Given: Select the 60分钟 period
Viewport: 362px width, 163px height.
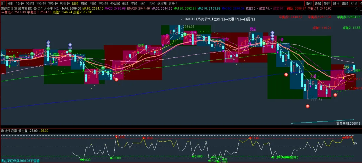Looking at the screenshot, I should [65, 3].
